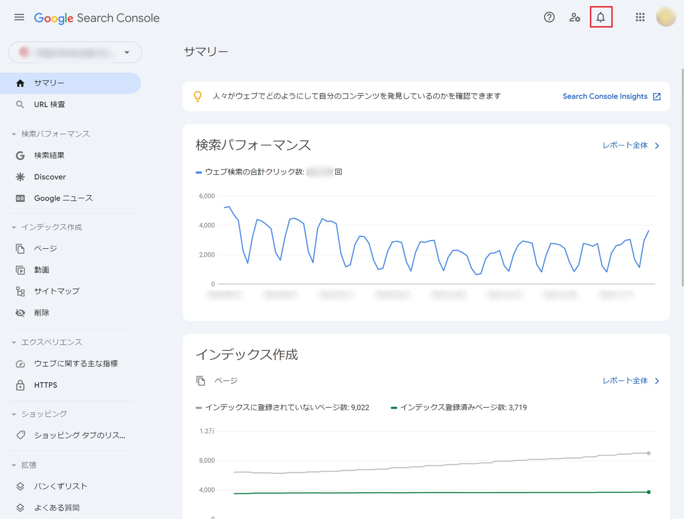Screen dimensions: 684x519
Task: Click the hamburger main menu icon
Action: 19,17
